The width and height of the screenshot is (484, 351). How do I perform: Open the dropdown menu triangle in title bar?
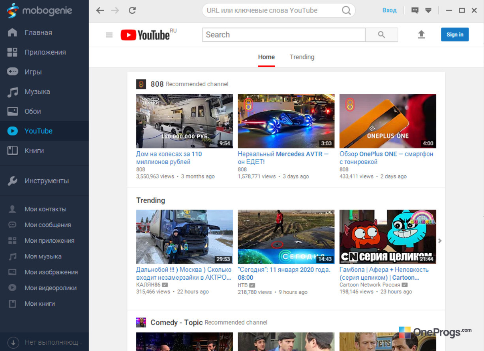click(x=428, y=11)
